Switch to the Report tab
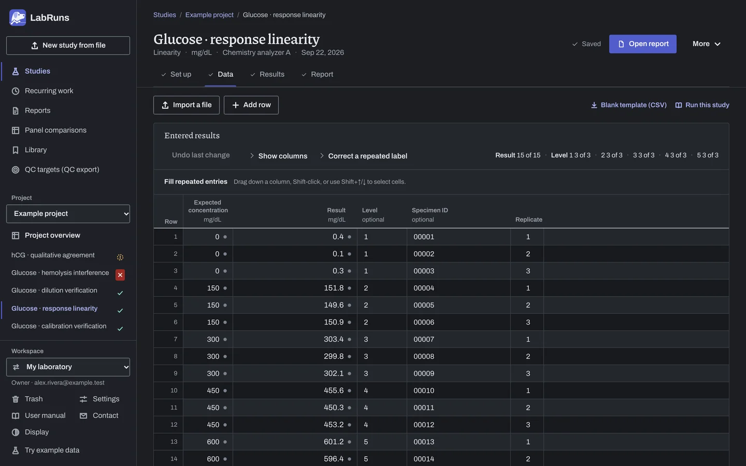The width and height of the screenshot is (746, 466). pyautogui.click(x=317, y=75)
